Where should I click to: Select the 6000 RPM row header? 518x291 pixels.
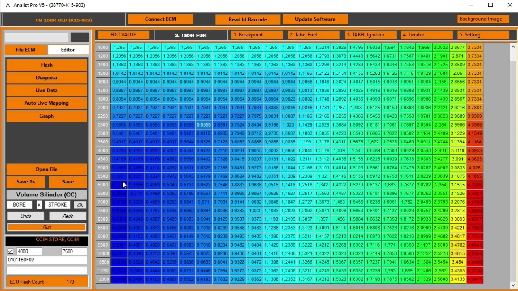tap(103, 185)
